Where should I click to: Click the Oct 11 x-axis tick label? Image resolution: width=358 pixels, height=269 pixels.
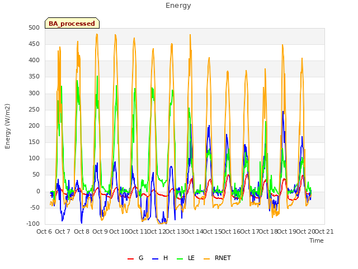(x=138, y=231)
